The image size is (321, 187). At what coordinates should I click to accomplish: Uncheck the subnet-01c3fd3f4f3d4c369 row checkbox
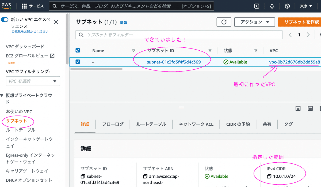(78, 62)
